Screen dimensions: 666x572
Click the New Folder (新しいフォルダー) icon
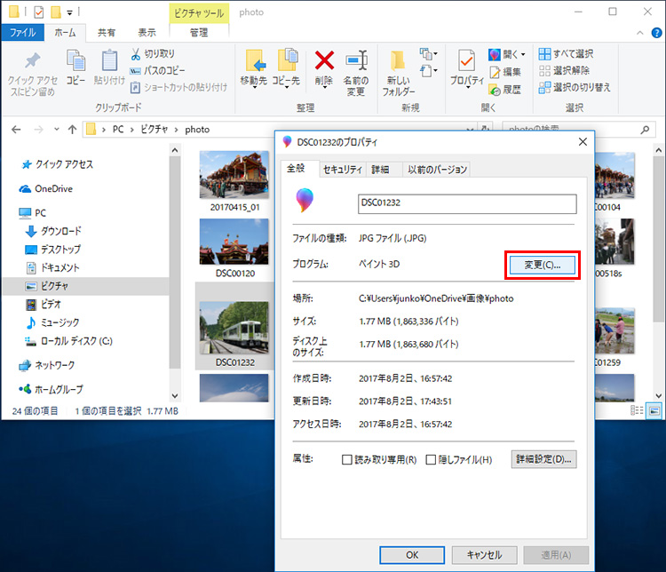398,71
